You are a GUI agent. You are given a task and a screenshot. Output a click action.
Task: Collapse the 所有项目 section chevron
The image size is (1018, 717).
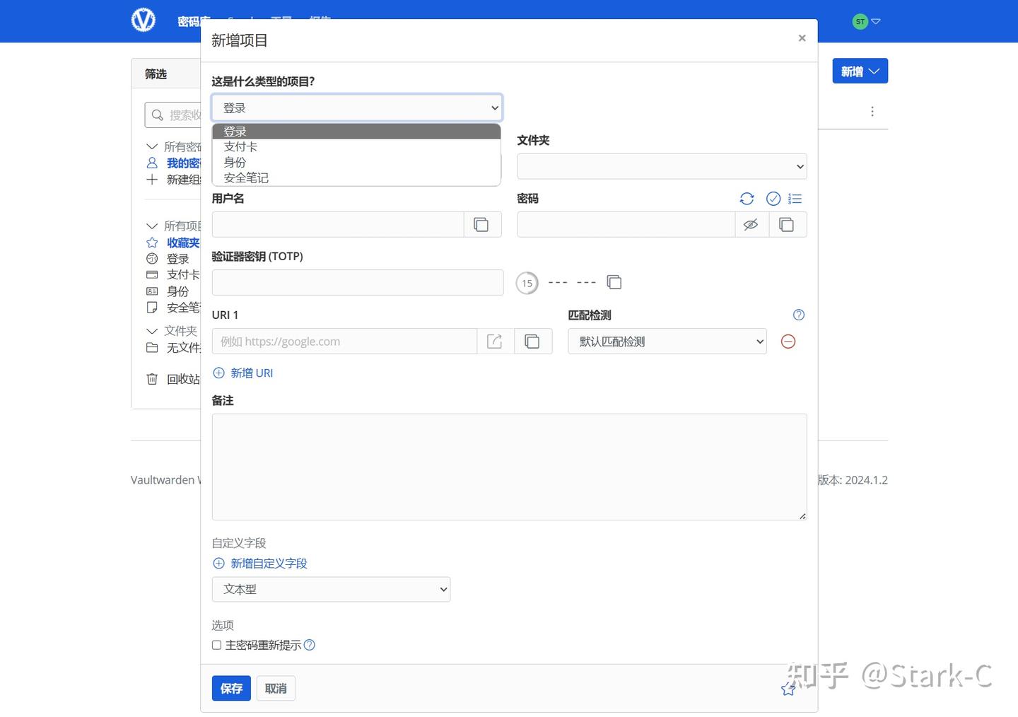(151, 226)
